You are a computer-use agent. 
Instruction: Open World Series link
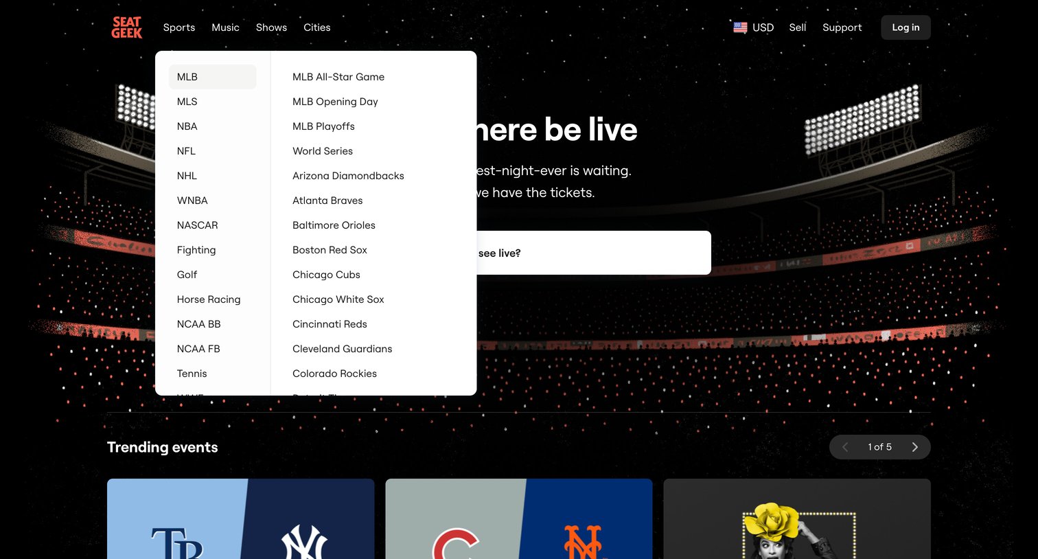(x=323, y=151)
